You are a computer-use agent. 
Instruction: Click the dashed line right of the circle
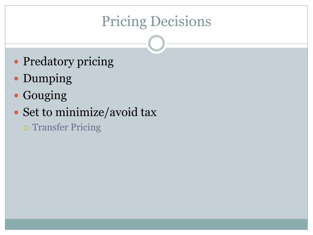coord(237,43)
